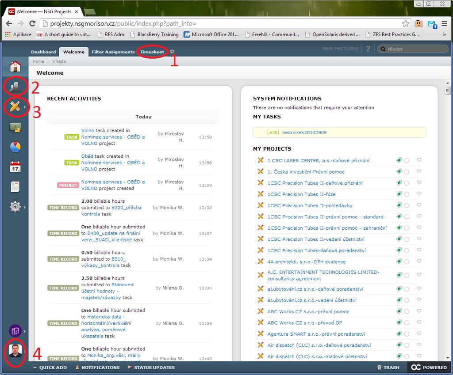Expand the purple clipboard submenu arrow
The height and width of the screenshot is (375, 453).
coord(25,331)
